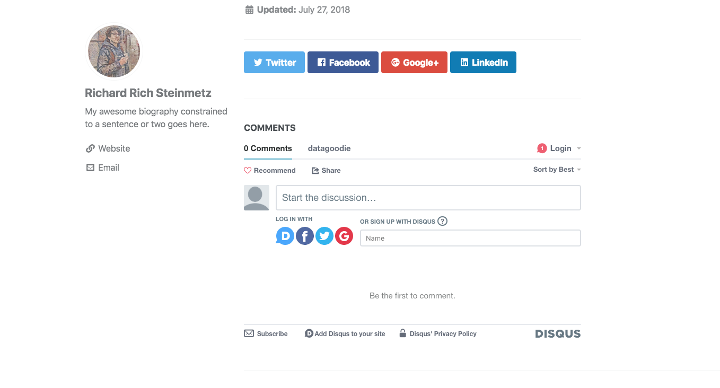Click the author profile photo
This screenshot has width=720, height=388.
point(113,51)
